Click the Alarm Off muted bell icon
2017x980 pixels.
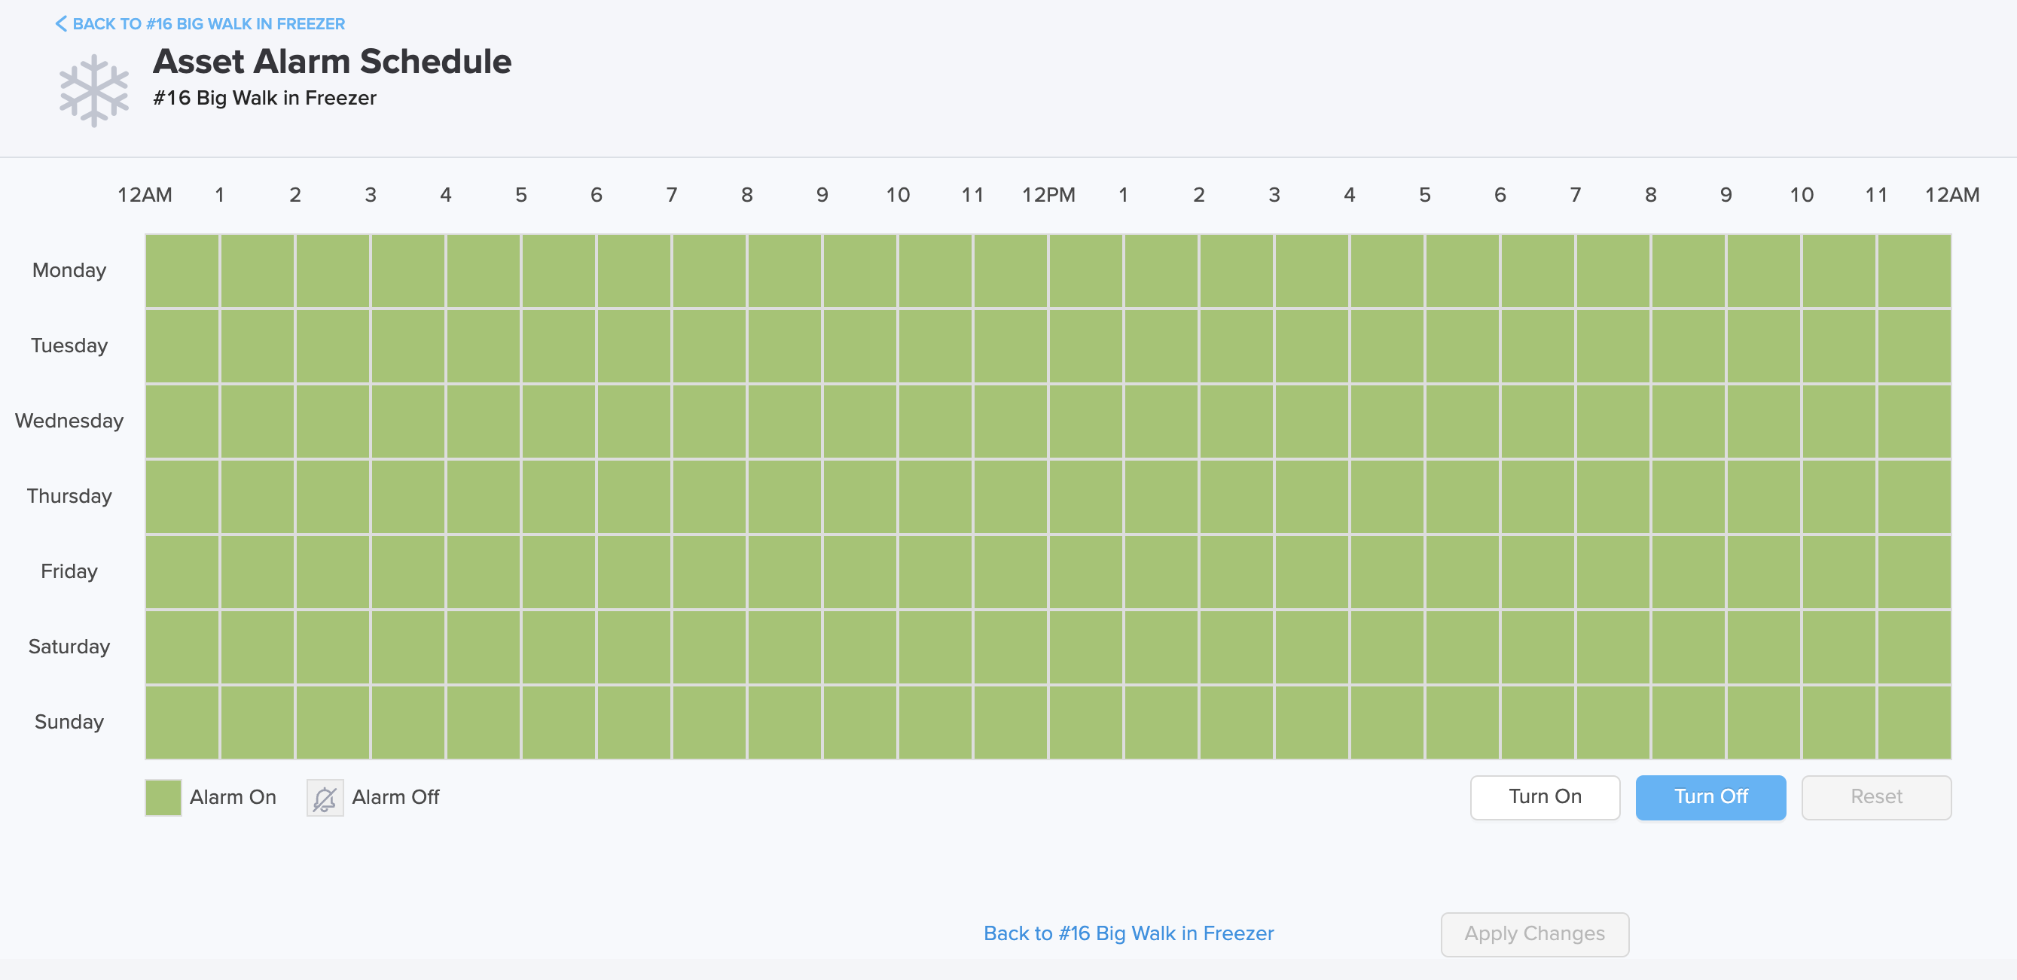pyautogui.click(x=324, y=798)
